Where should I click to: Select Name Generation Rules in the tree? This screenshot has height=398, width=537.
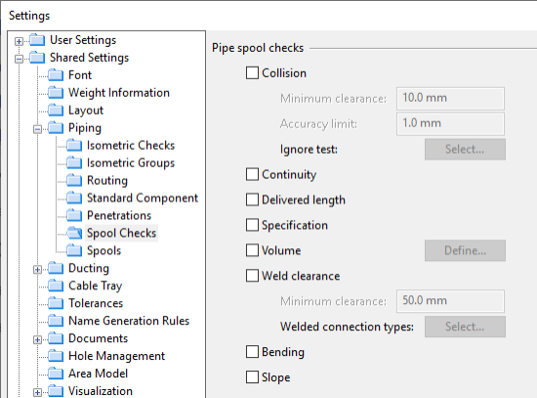pos(129,321)
